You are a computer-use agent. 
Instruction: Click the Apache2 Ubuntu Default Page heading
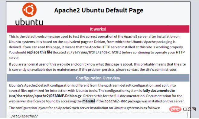click(99, 10)
